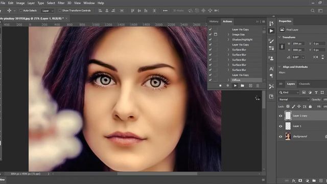Open the Character panel dock icon
Viewport: 327px width, 184px height.
pos(271,68)
